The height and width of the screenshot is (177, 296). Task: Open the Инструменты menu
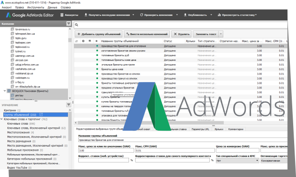36,7
